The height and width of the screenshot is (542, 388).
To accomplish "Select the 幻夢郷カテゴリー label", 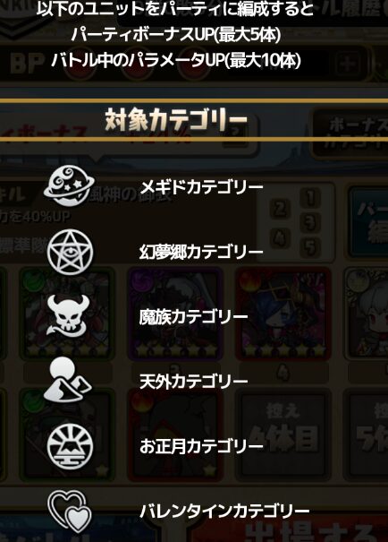I will pos(202,252).
